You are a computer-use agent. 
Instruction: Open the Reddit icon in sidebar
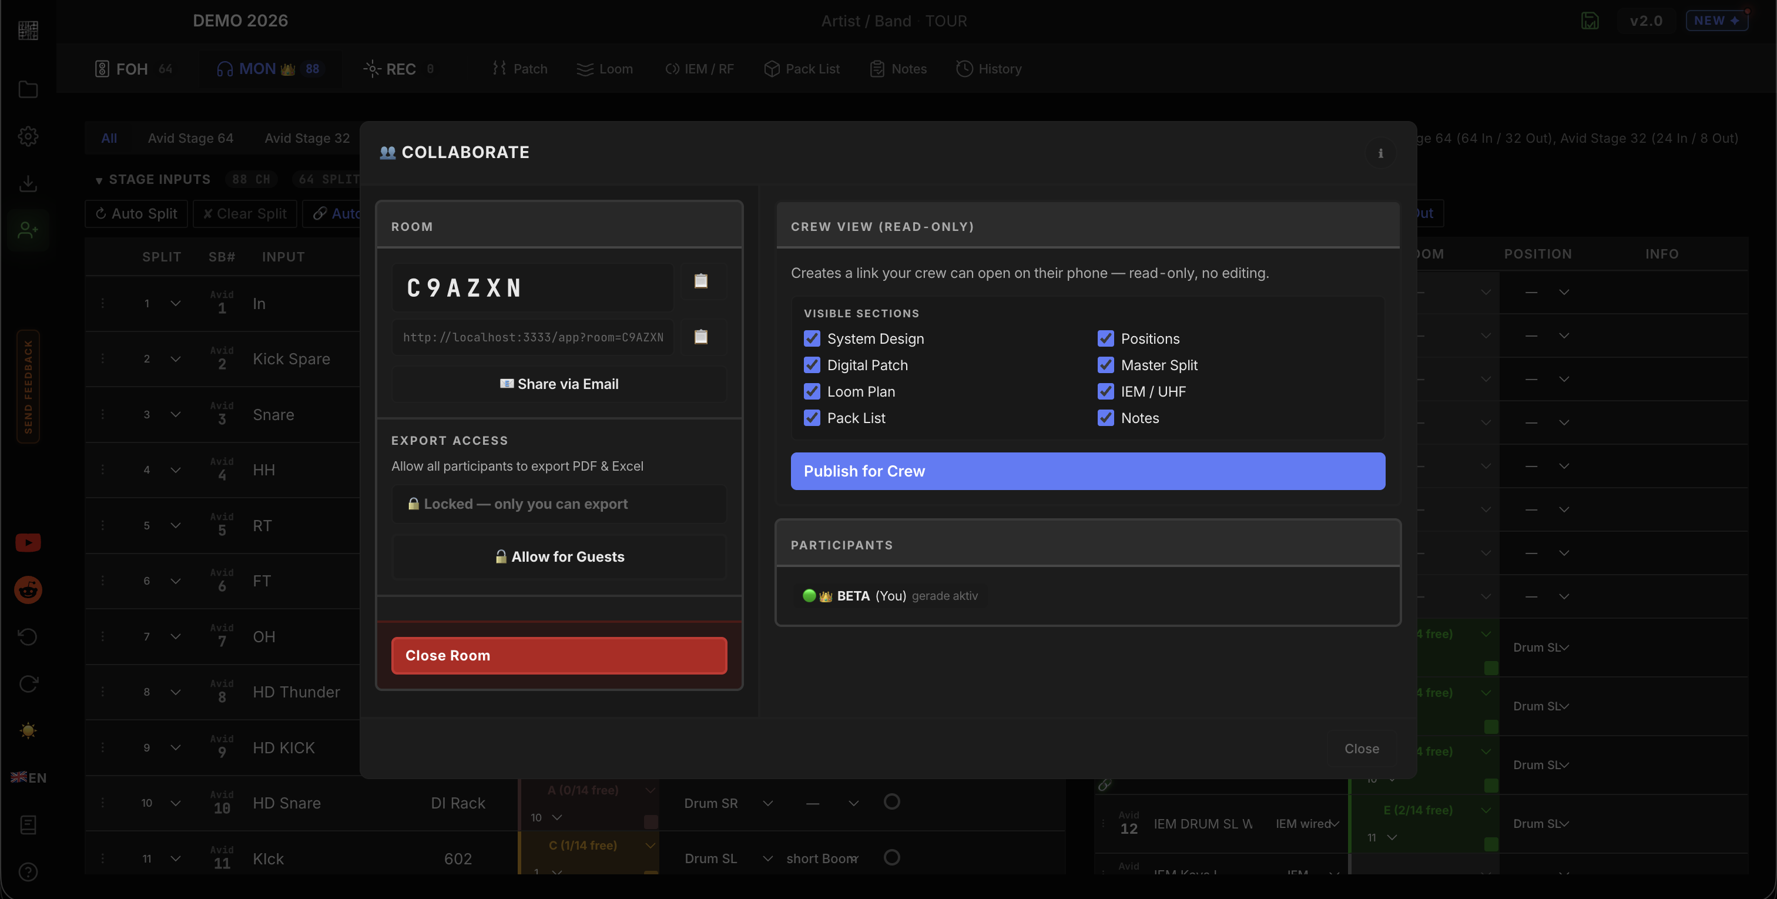pos(28,590)
